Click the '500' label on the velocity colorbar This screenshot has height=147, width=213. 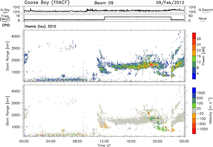point(200,98)
